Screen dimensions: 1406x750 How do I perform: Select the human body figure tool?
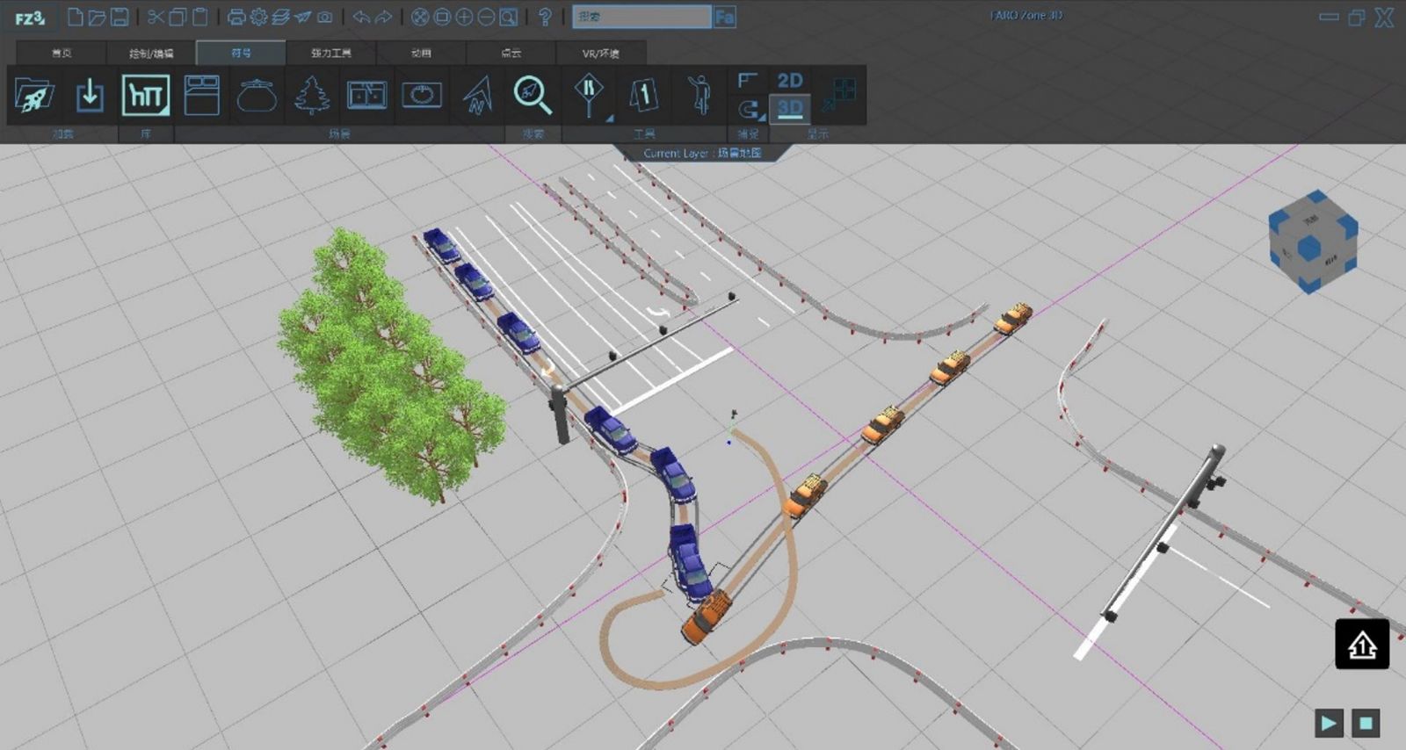click(x=699, y=95)
